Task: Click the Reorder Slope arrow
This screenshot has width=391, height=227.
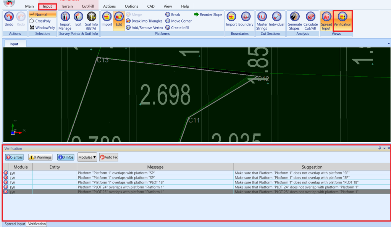Action: [x=208, y=15]
